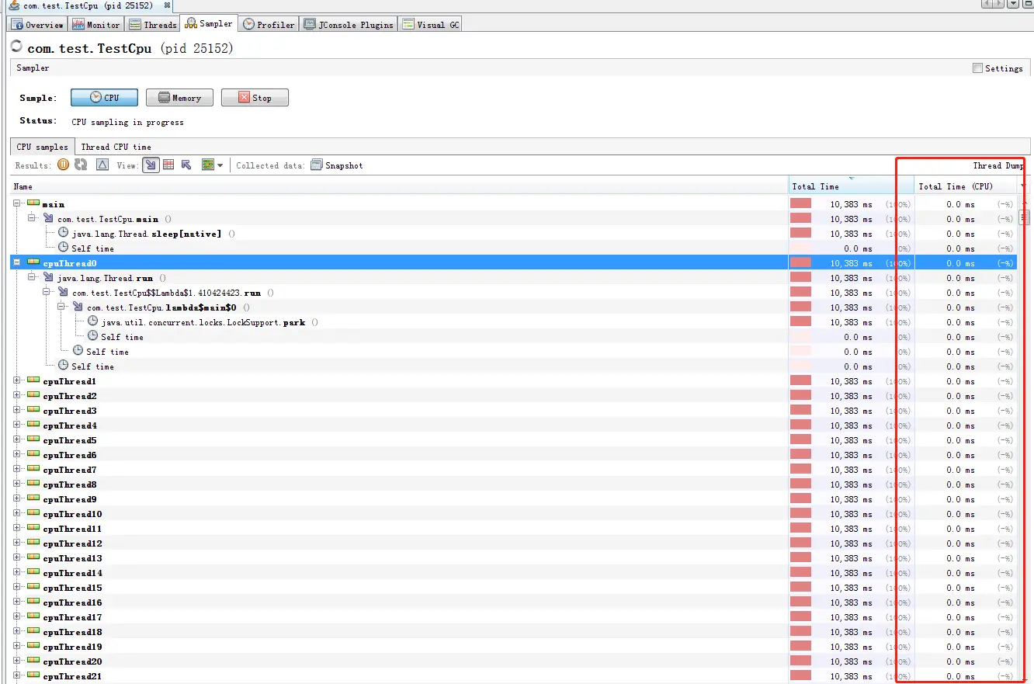1034x684 pixels.
Task: Enable the Settings checkbox
Action: pos(977,68)
